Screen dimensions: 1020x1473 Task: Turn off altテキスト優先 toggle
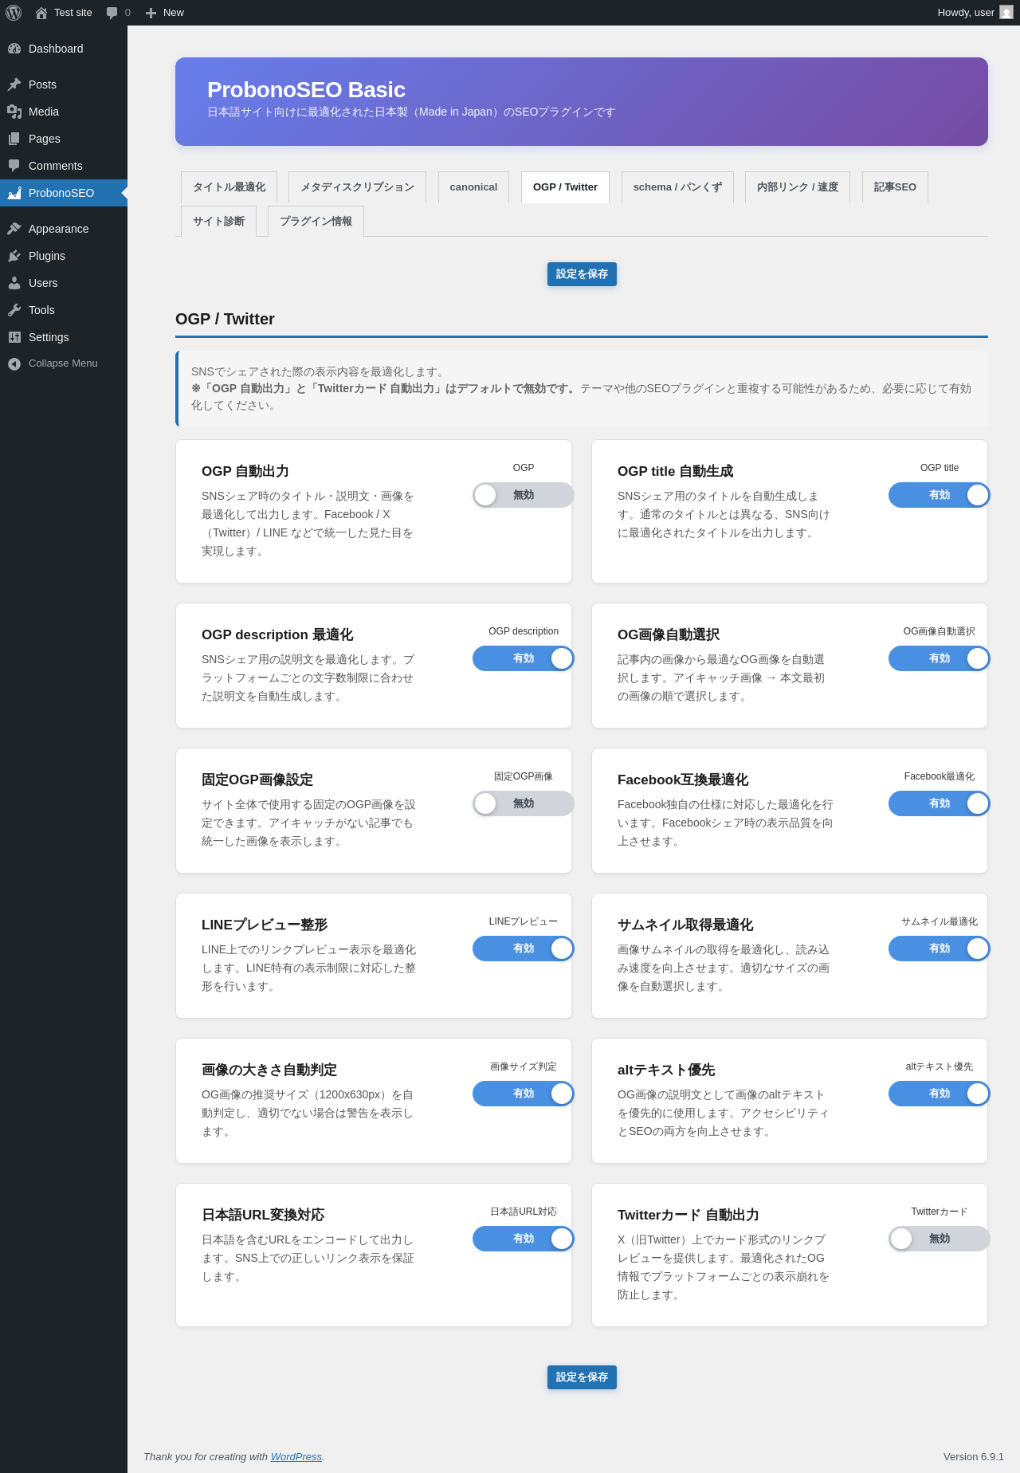click(x=940, y=1094)
